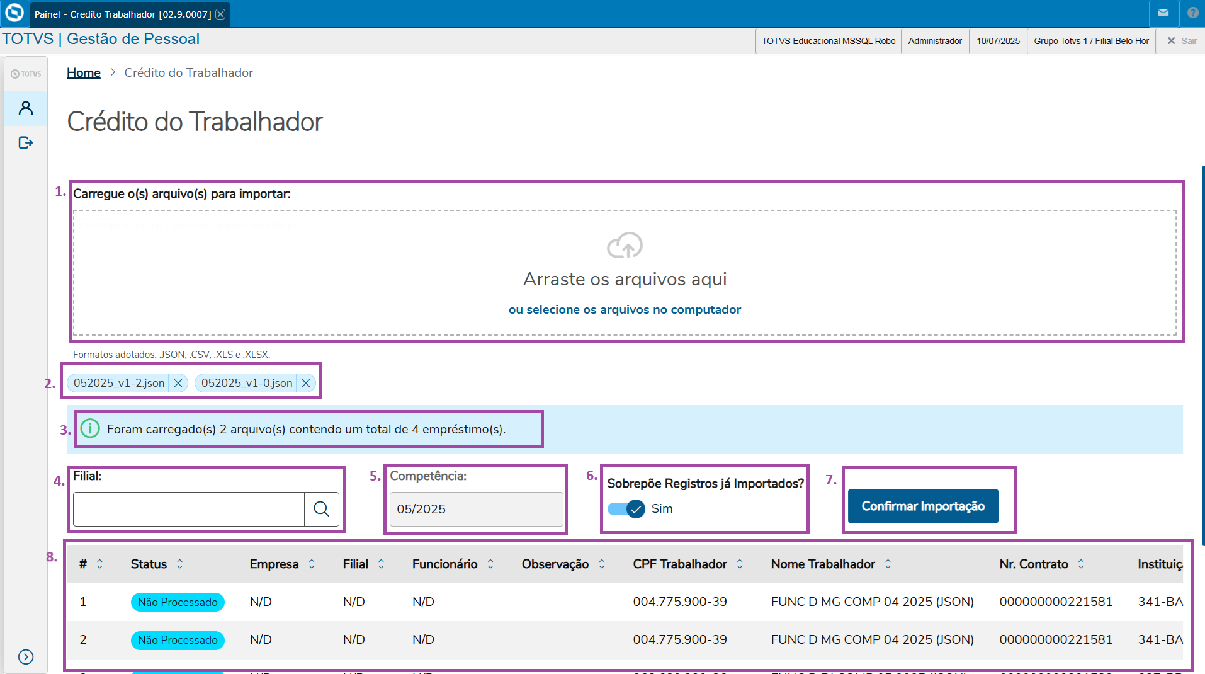The height and width of the screenshot is (674, 1205).
Task: Go to the Home breadcrumb link
Action: click(x=84, y=72)
